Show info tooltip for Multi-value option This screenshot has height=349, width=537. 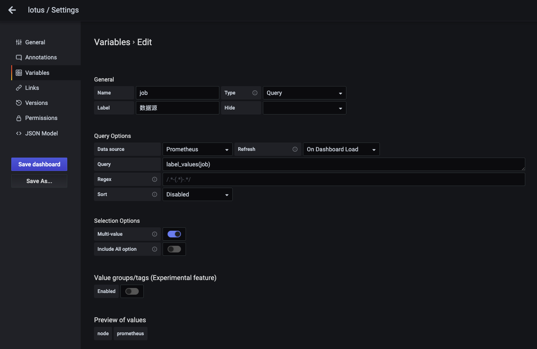click(155, 234)
